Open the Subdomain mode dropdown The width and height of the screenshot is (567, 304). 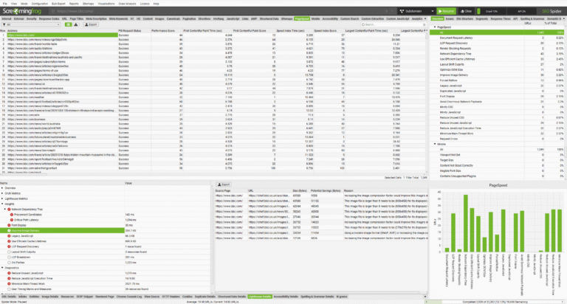[402, 11]
